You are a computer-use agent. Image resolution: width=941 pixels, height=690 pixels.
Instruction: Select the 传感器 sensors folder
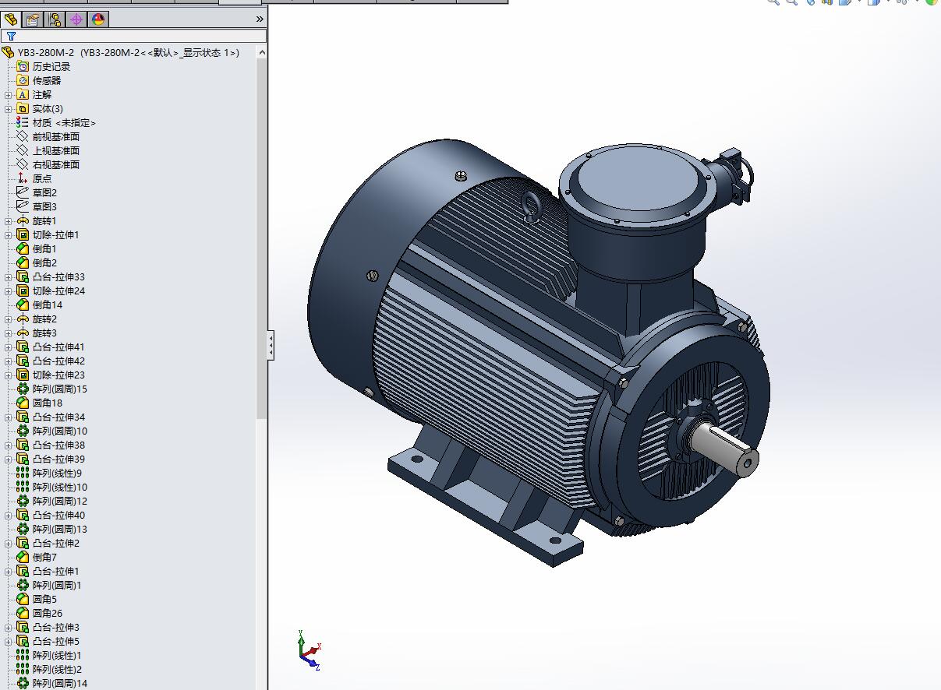pyautogui.click(x=38, y=80)
